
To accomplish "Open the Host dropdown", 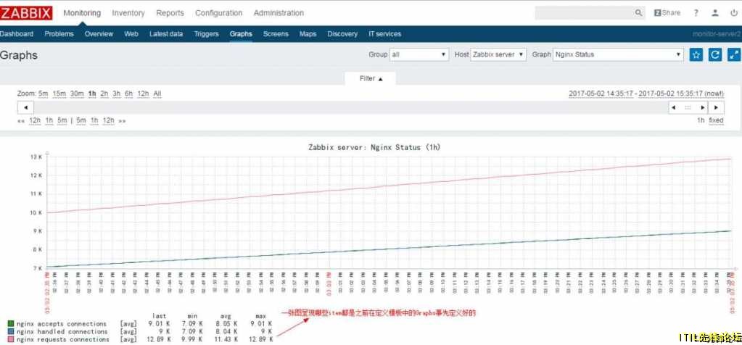I will click(x=498, y=54).
